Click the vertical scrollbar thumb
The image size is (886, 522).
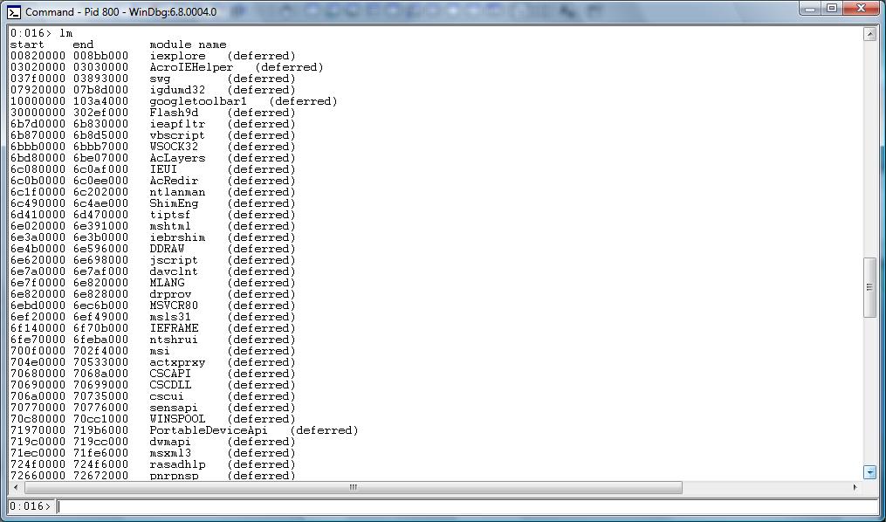click(x=869, y=287)
